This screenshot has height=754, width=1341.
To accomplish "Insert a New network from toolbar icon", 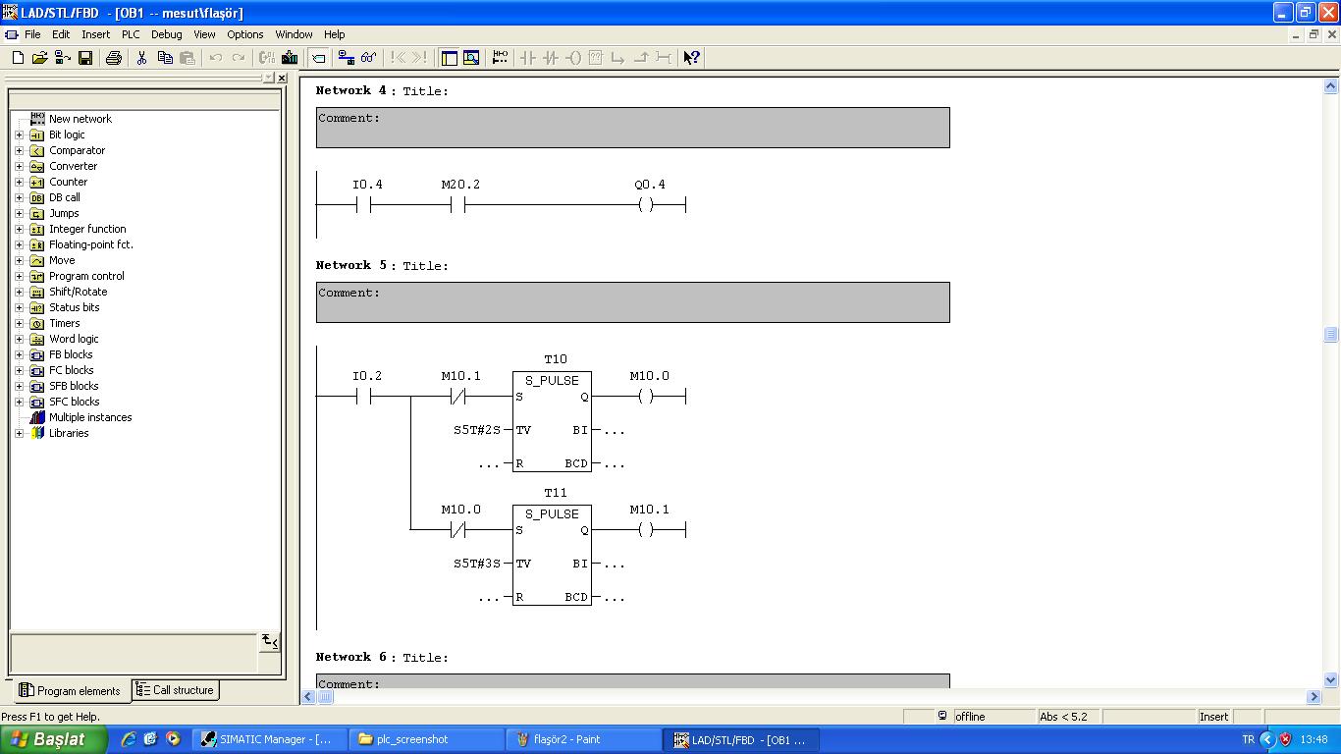I will click(500, 58).
